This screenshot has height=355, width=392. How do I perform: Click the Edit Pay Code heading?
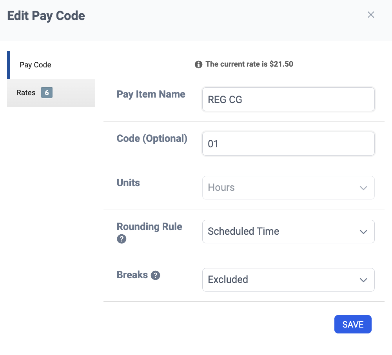pos(46,16)
